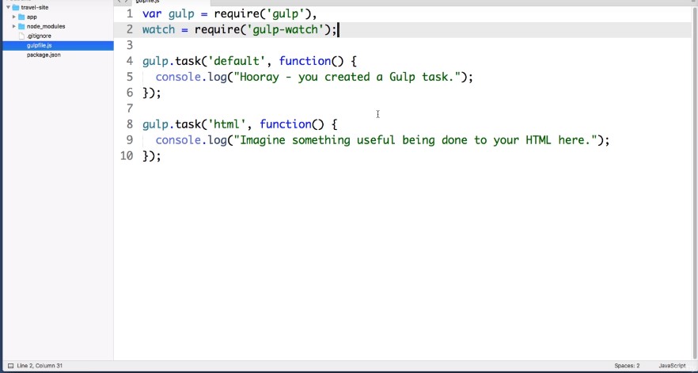This screenshot has width=698, height=373.
Task: Click the node_modules folder icon
Action: pos(21,26)
